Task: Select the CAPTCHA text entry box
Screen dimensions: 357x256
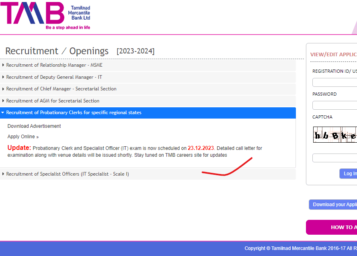Action: pyautogui.click(x=334, y=158)
